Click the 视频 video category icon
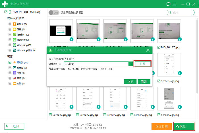Screen dimensions: 199x133 pyautogui.click(x=14, y=73)
